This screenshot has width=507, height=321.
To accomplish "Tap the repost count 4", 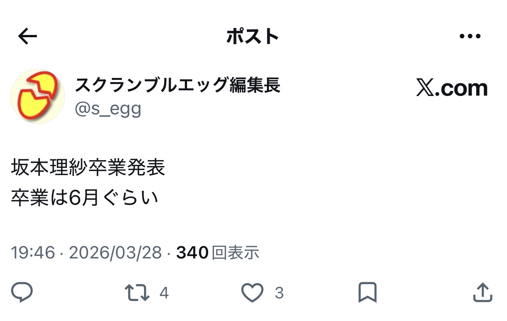I will click(x=164, y=293).
